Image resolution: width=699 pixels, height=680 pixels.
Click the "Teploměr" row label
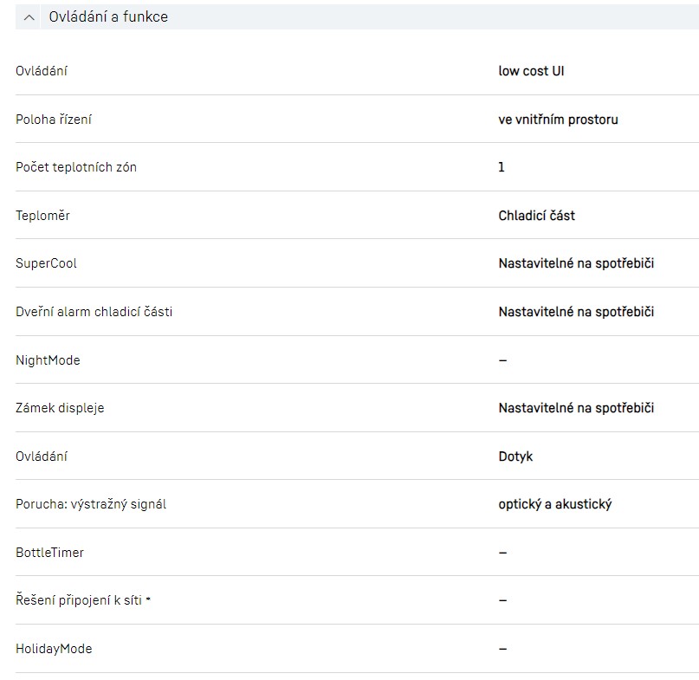[42, 216]
